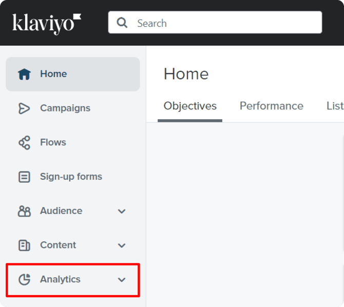Screen dimensions: 344x307
Task: Click the Analytics pie chart icon
Action: (24, 279)
